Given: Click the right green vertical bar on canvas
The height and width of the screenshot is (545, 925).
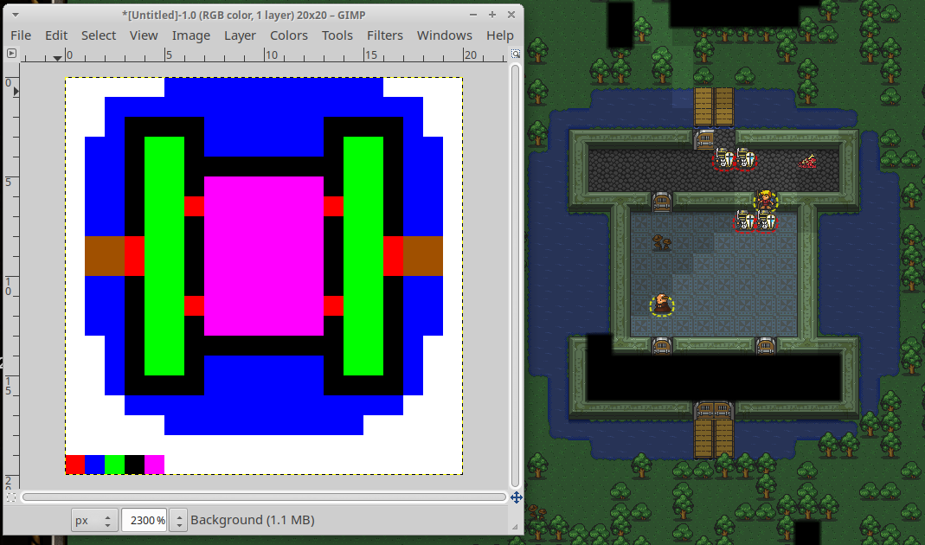Looking at the screenshot, I should (363, 256).
